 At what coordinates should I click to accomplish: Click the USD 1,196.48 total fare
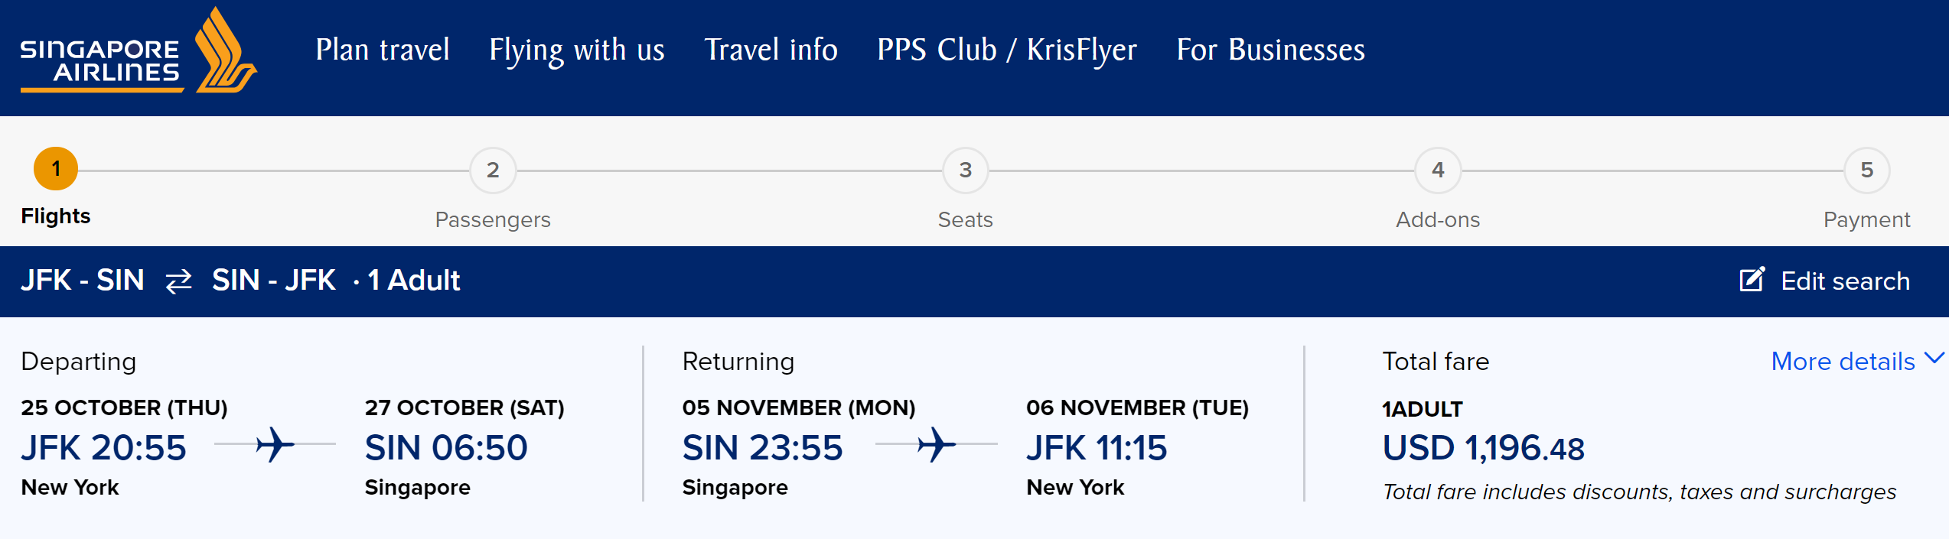coord(1483,448)
